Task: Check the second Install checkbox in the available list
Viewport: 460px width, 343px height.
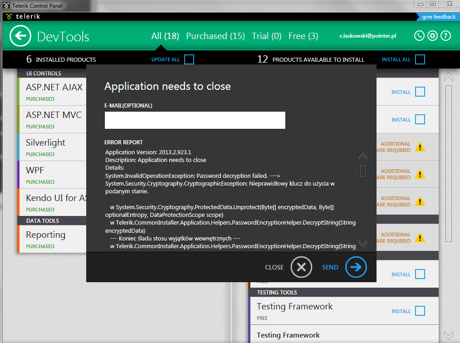Action: (420, 119)
